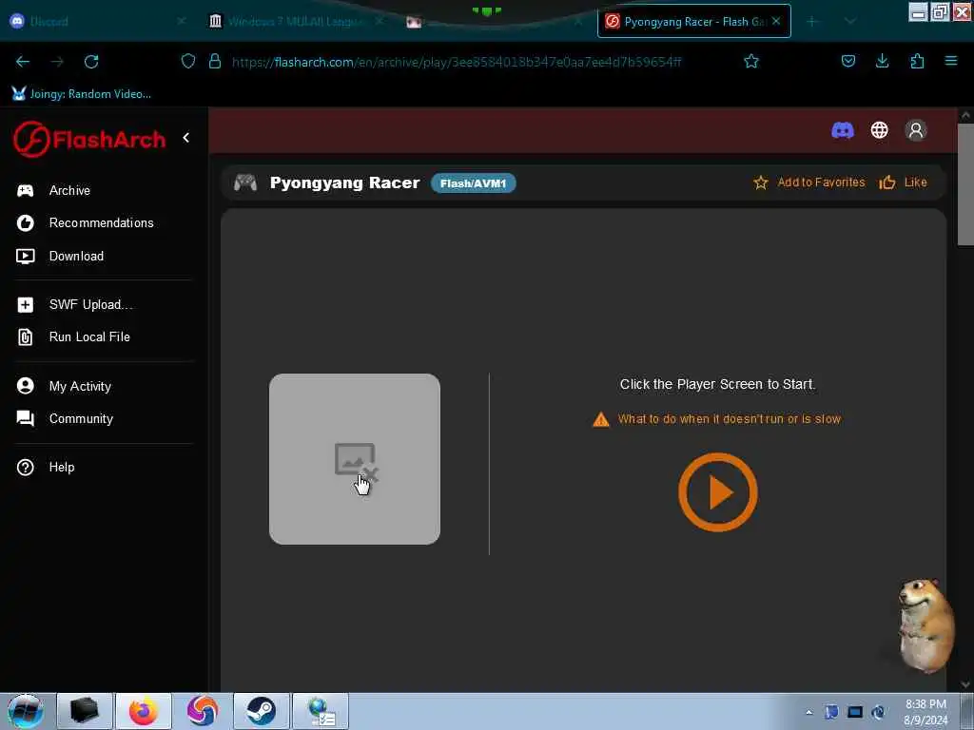
Task: Open My Activity page
Action: click(80, 386)
